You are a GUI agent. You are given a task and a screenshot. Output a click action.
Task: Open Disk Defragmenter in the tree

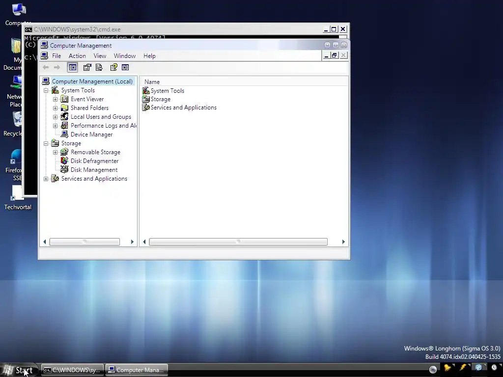tap(95, 161)
